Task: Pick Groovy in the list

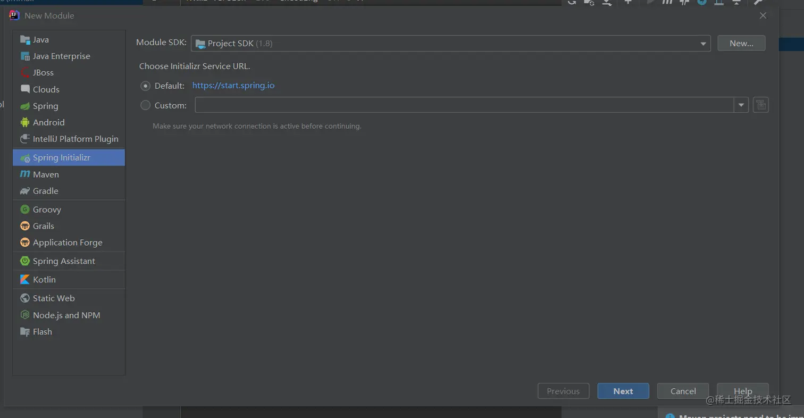Action: 69,210
